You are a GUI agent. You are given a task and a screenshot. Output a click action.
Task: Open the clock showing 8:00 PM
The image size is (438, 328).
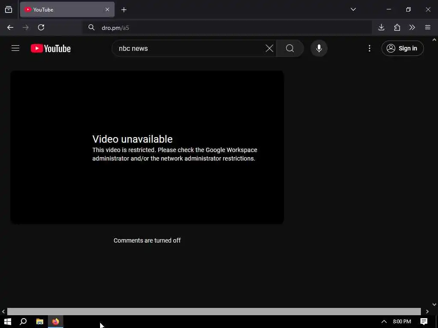point(402,322)
